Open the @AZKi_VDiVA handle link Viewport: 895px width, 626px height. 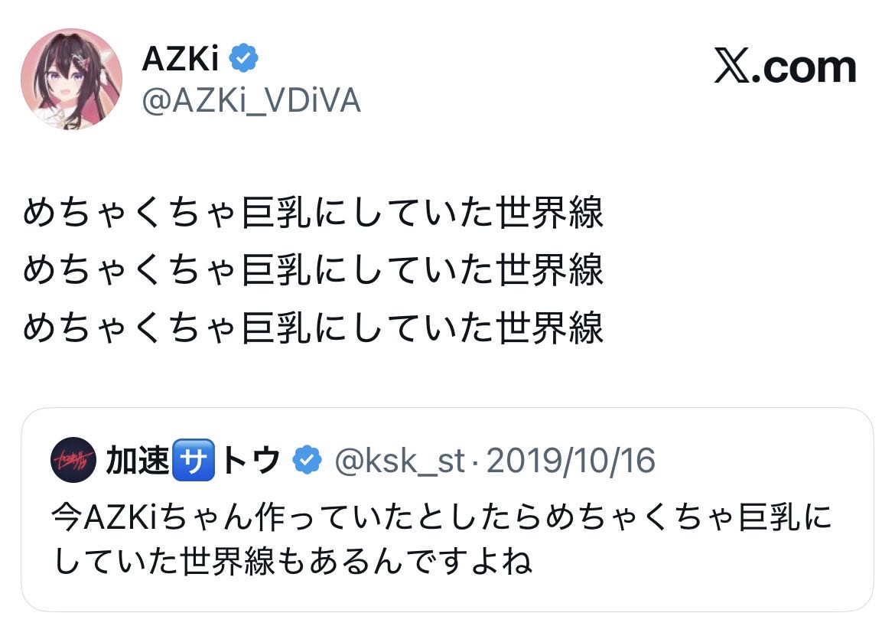click(251, 100)
